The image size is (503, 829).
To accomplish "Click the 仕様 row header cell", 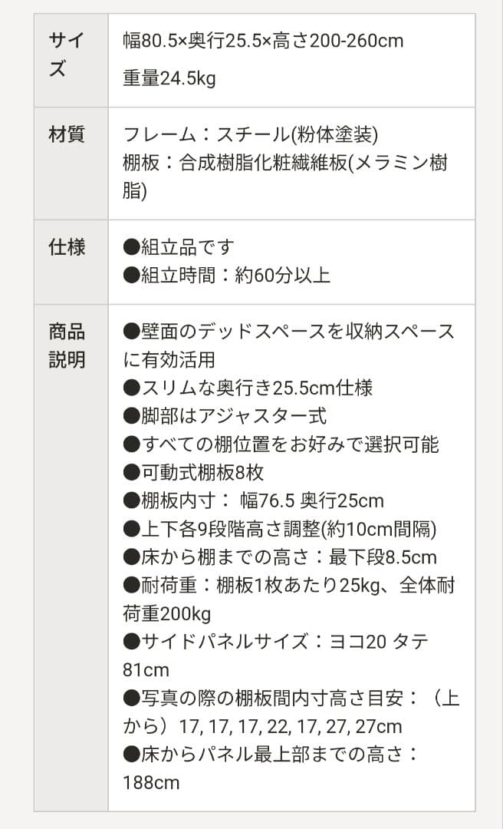I will [67, 247].
